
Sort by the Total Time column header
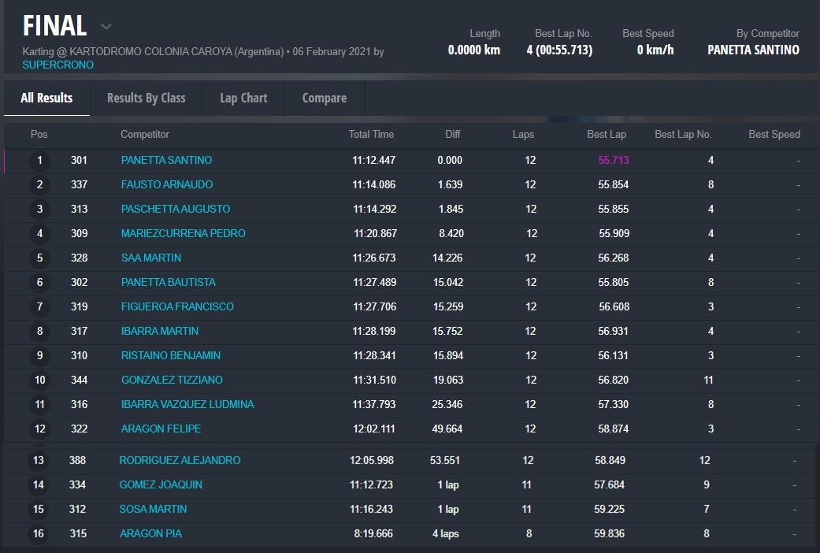[371, 134]
